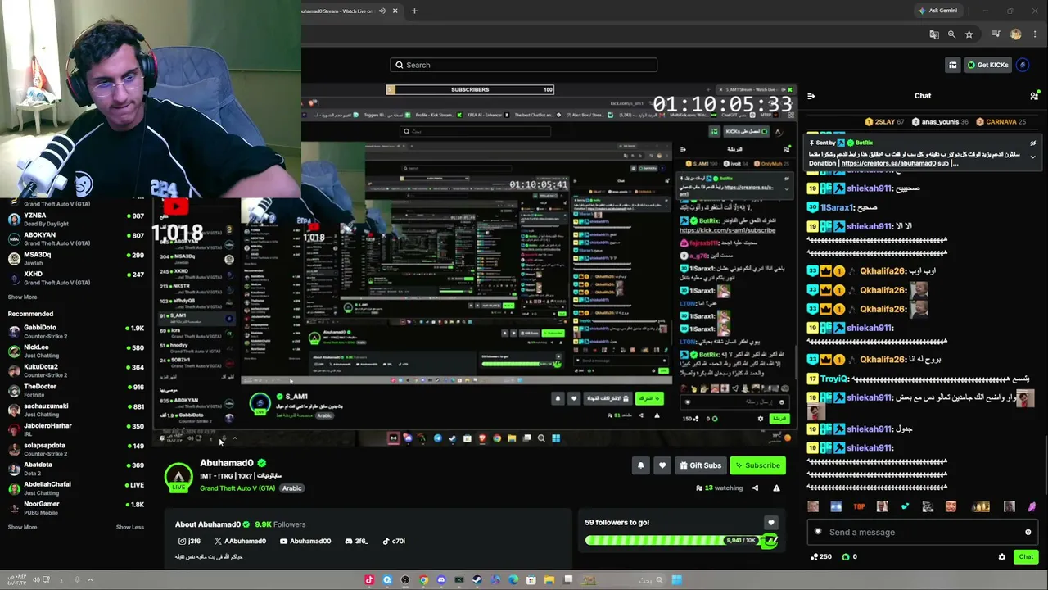
Task: Open Chrome from the taskbar
Action: [423, 580]
